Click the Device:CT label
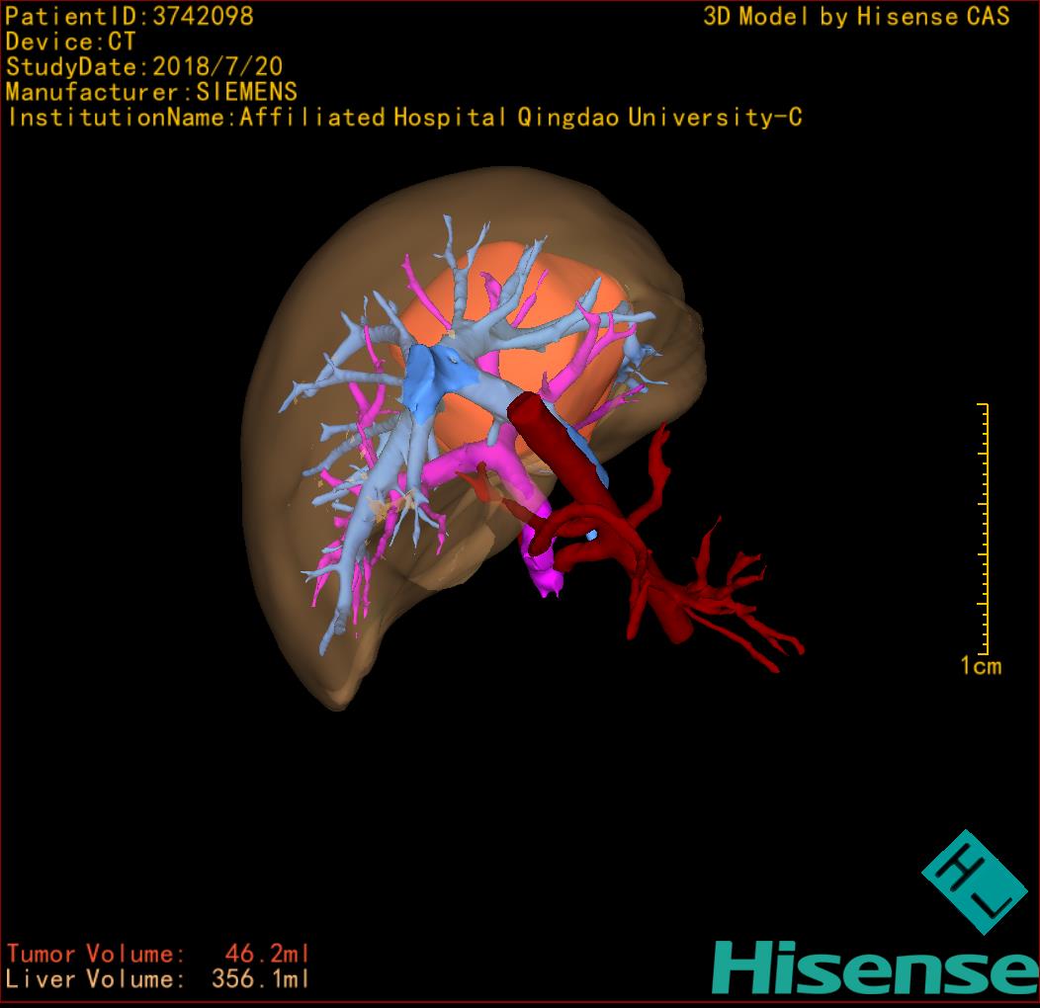 click(71, 42)
